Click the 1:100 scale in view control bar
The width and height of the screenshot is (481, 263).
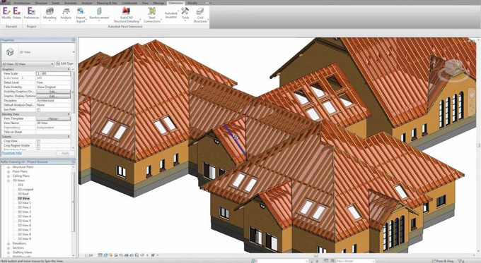point(88,255)
